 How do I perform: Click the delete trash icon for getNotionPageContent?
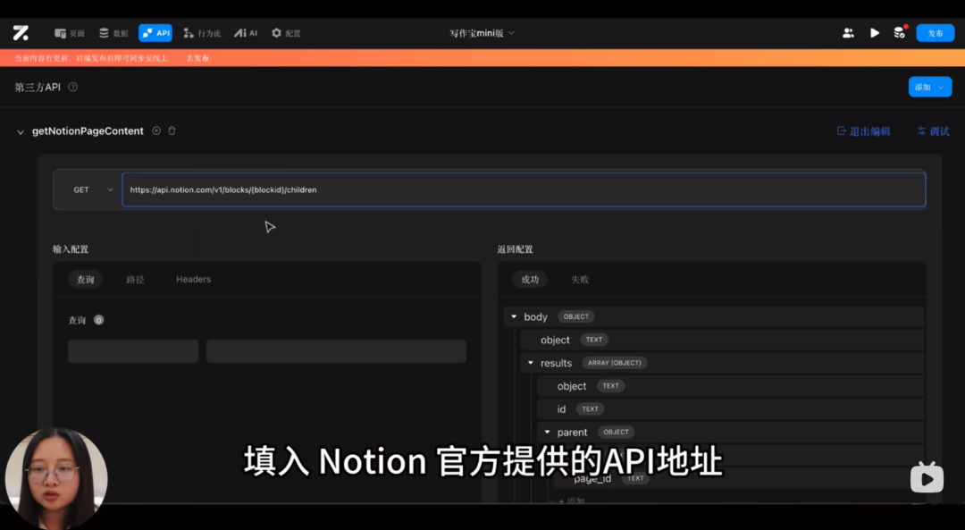tap(172, 130)
